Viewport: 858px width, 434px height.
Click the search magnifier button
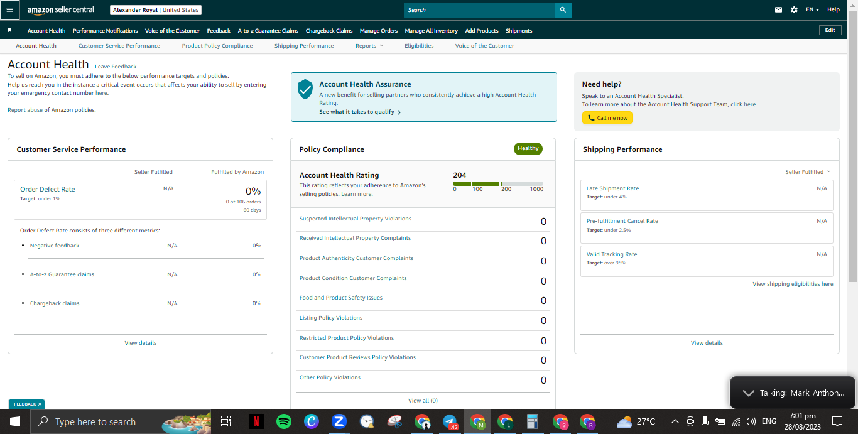pos(563,9)
